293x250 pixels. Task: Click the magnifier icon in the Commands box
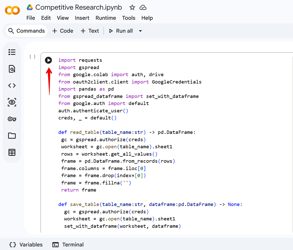click(11, 31)
